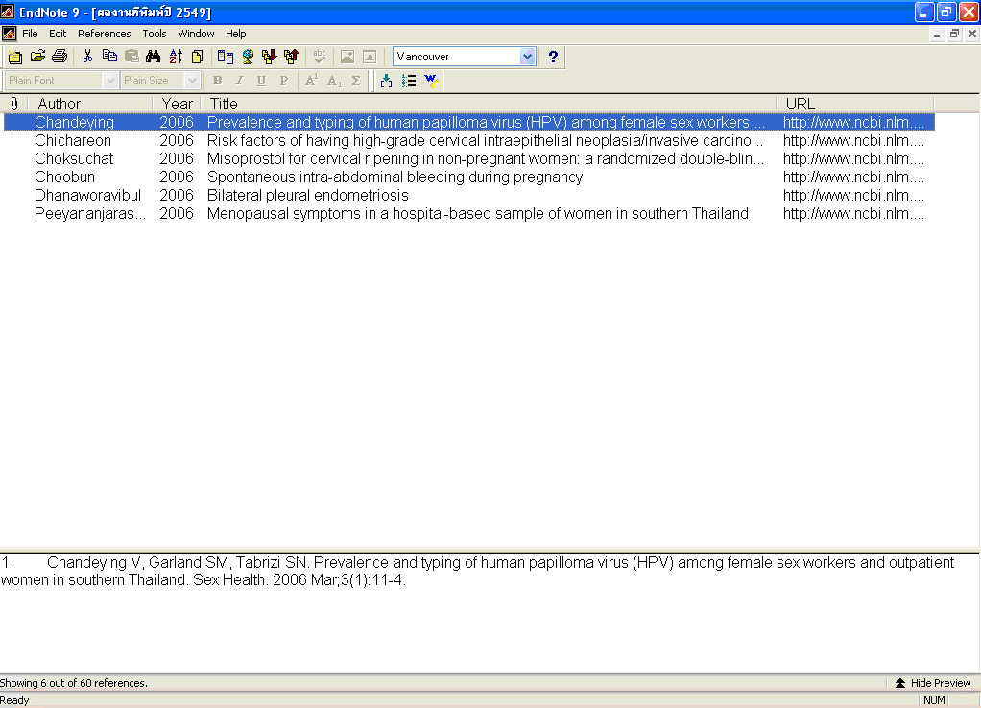
Task: Click the URL cell in the Chichareon row
Action: pyautogui.click(x=853, y=141)
